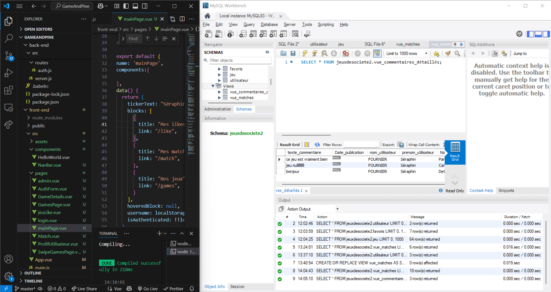Toggle Workbench bottom output panel visibility
The image size is (551, 292).
point(538,34)
